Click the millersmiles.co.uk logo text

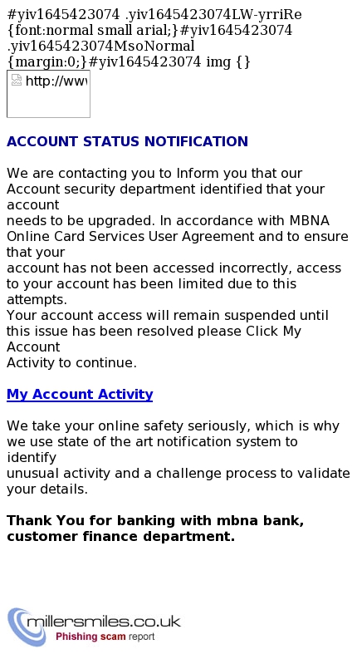[103, 622]
